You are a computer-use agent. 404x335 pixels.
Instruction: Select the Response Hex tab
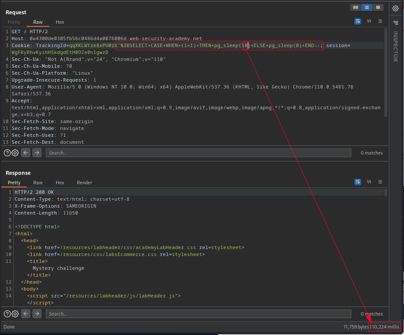(x=60, y=183)
